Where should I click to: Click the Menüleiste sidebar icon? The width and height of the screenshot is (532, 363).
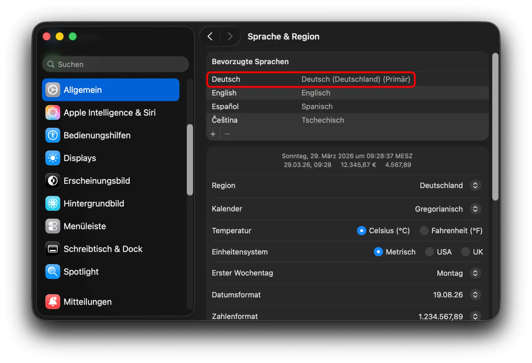[x=53, y=226]
